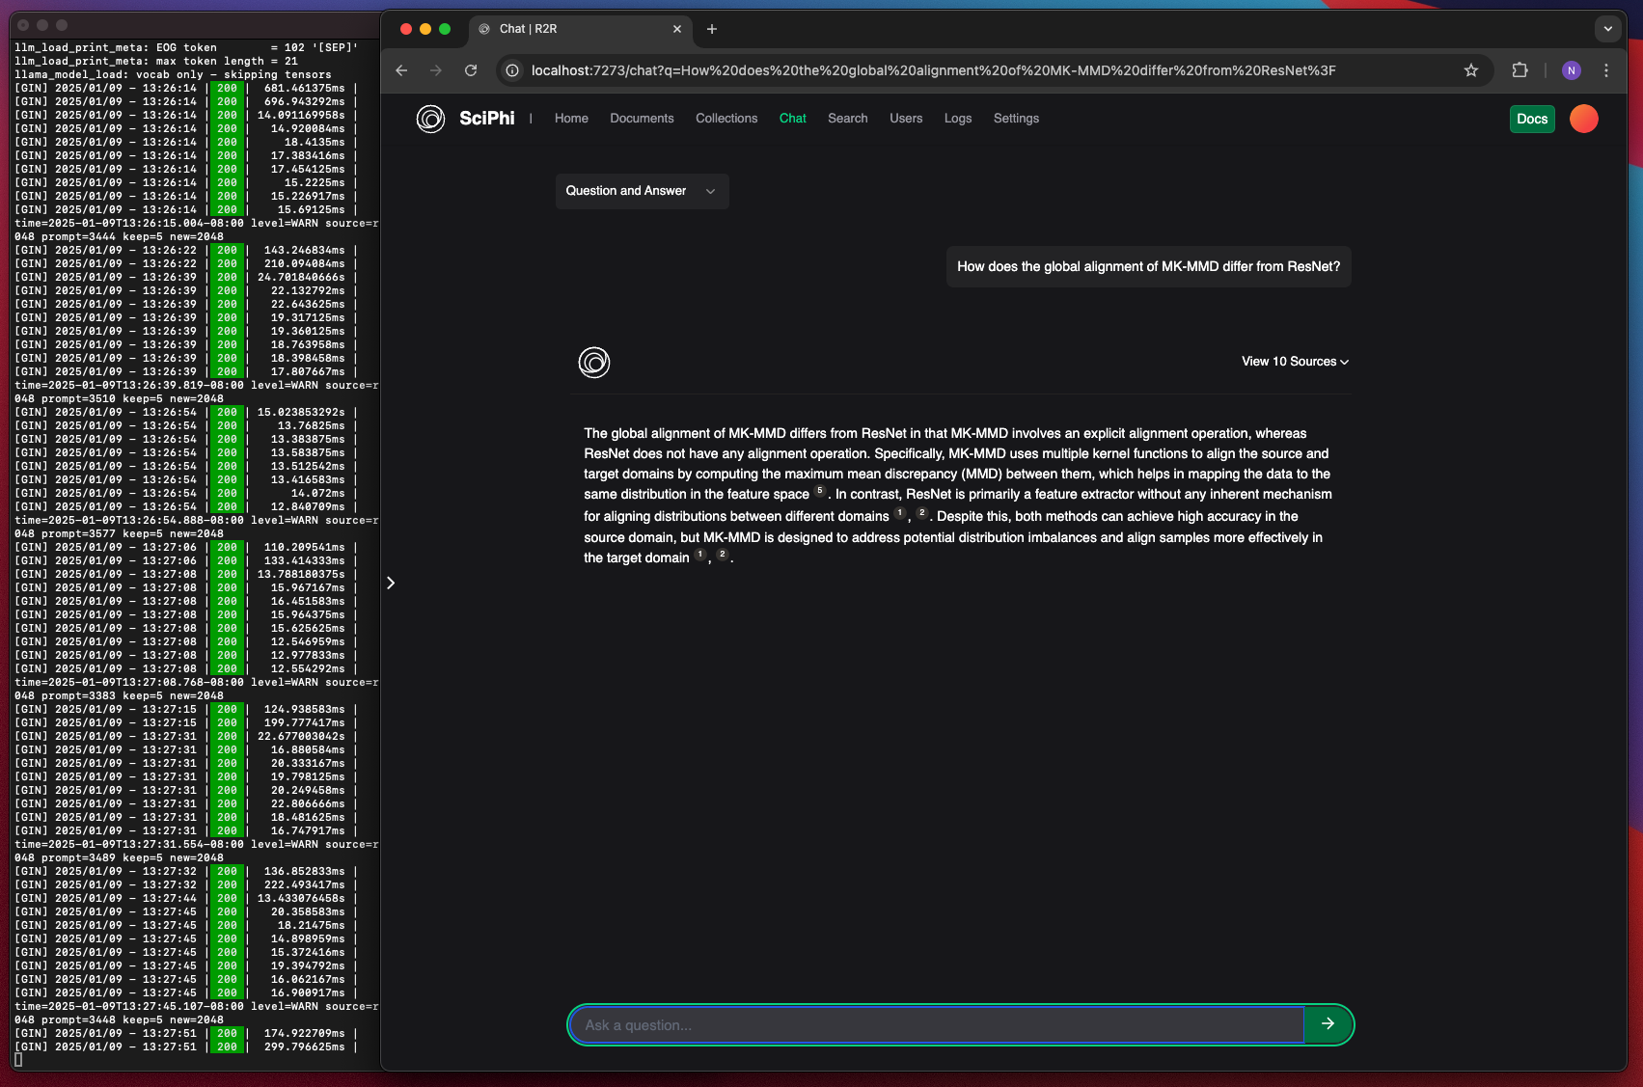The width and height of the screenshot is (1643, 1087).
Task: Open the Question and Answer mode dropdown
Action: pos(642,191)
